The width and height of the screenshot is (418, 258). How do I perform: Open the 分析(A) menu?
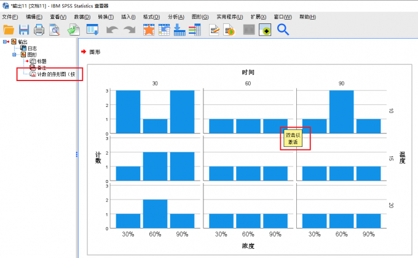176,17
